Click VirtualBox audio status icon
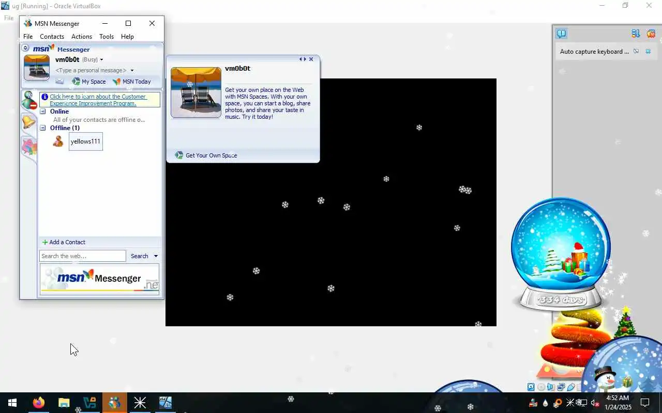This screenshot has width=662, height=413. point(551,387)
